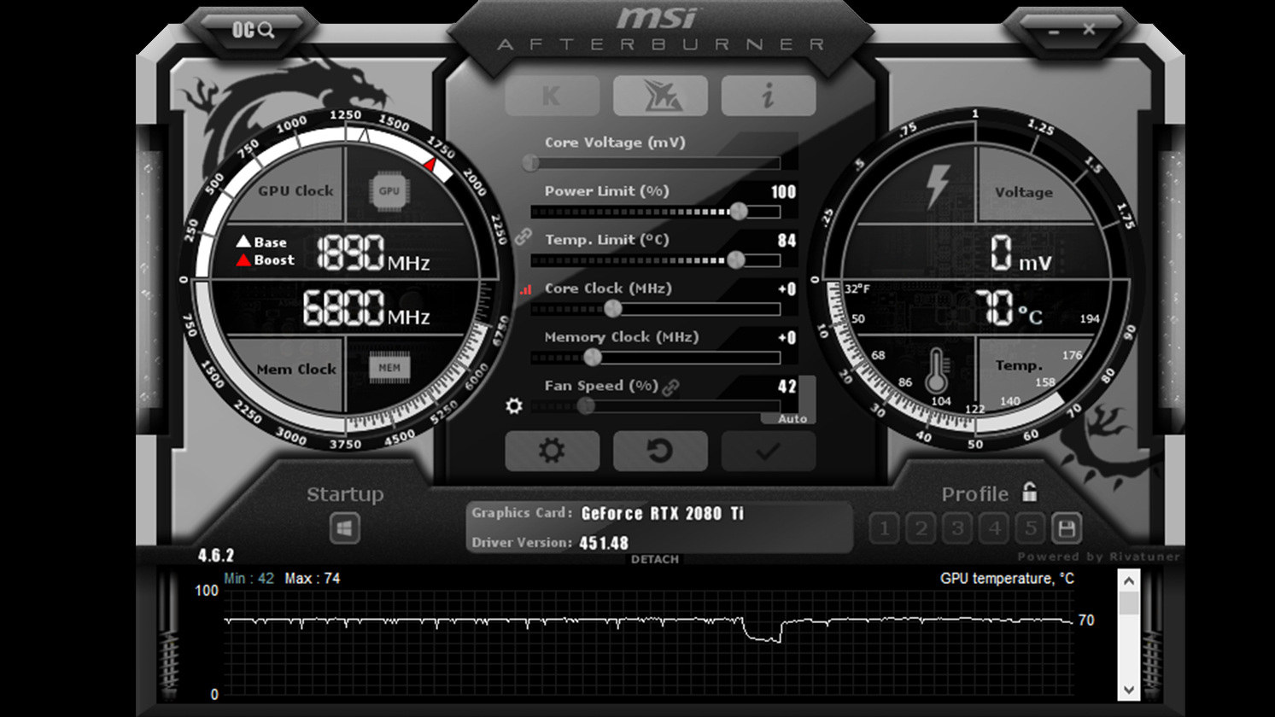Screen dimensions: 1275x717
Task: Select profile slot 1
Action: tap(884, 528)
